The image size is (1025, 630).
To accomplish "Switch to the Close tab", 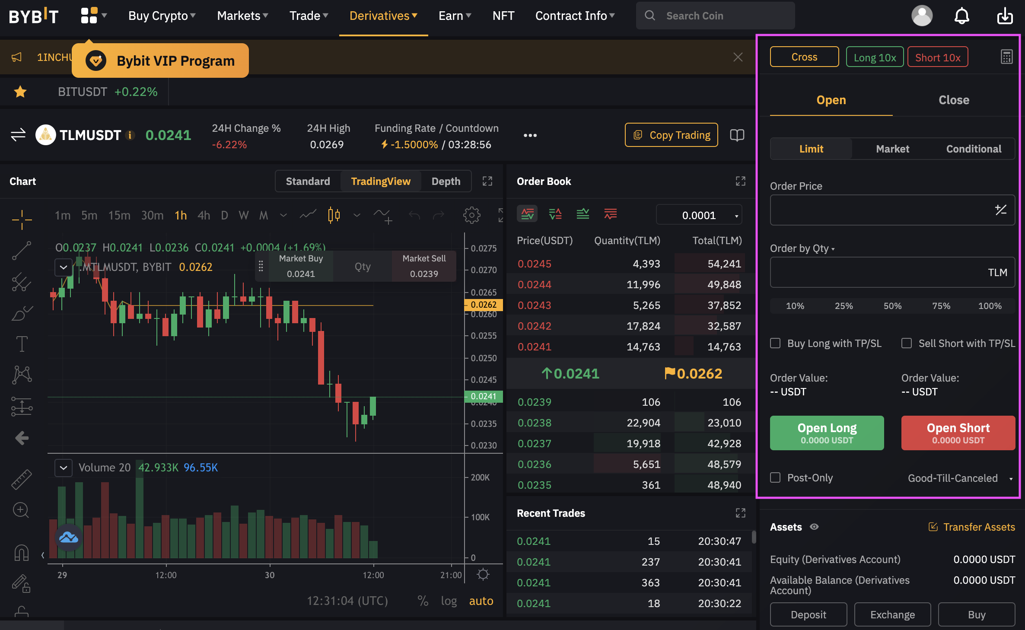I will point(954,100).
